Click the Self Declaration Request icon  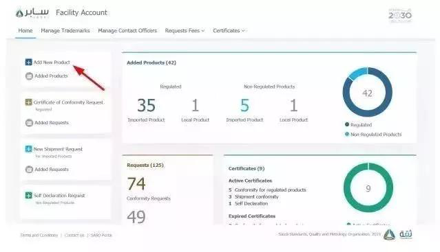[29, 195]
